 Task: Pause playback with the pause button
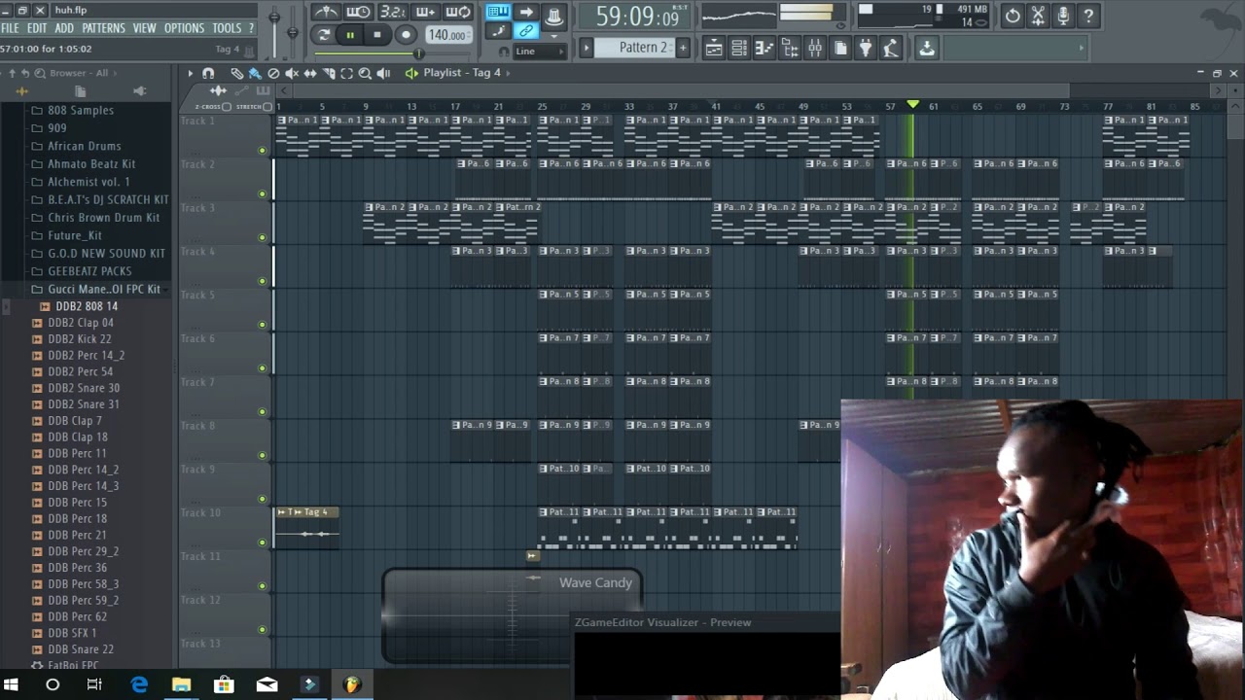[x=350, y=35]
